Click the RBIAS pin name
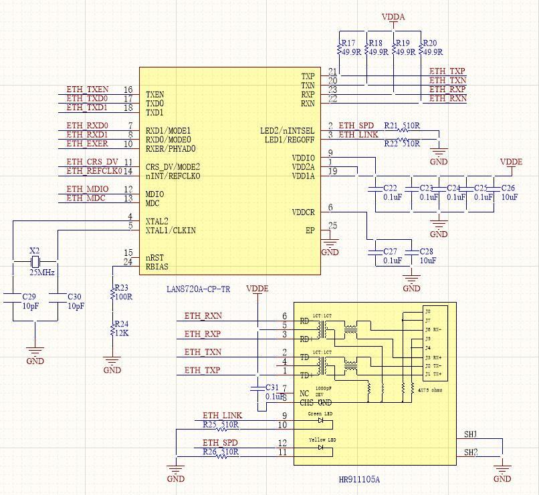Viewport: 539px width, 495px height. (156, 267)
